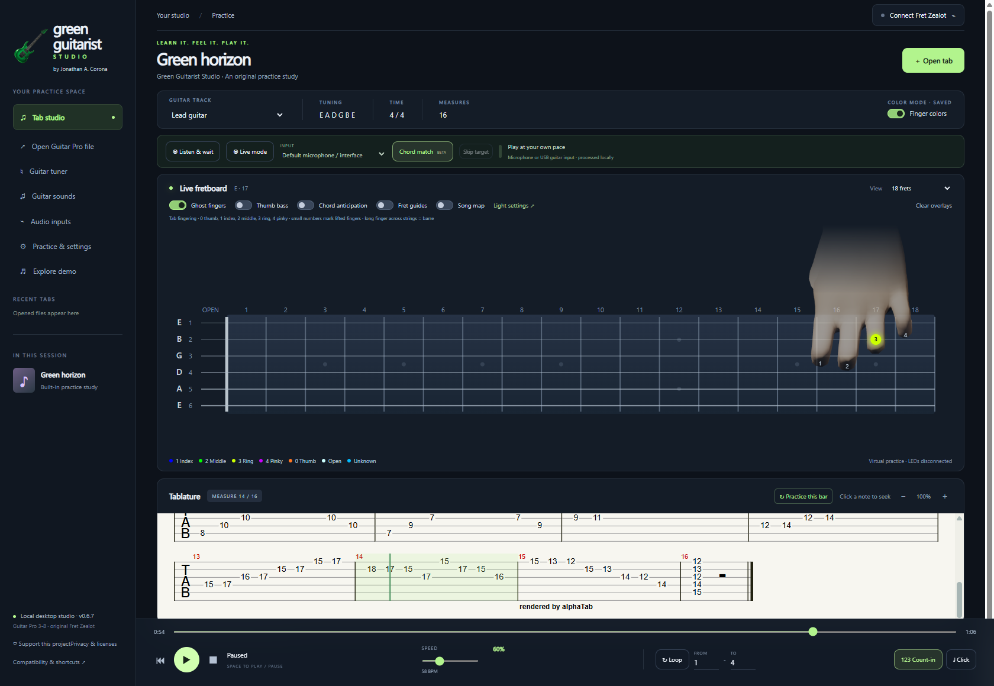Click the 1 Index legend dot

(x=171, y=461)
